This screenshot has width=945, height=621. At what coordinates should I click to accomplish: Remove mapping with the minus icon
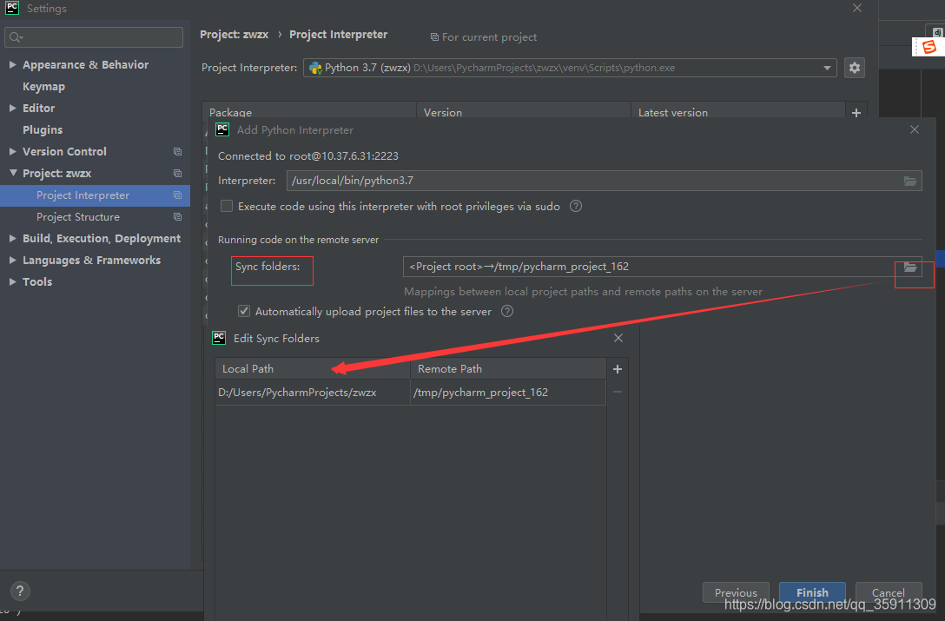618,392
